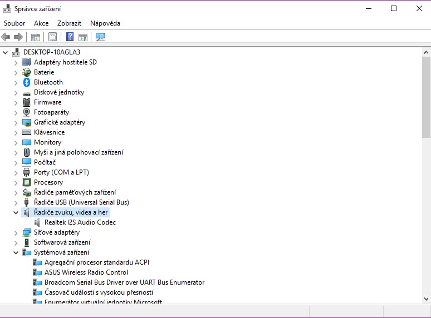Click the Monitory display icon

pyautogui.click(x=27, y=142)
